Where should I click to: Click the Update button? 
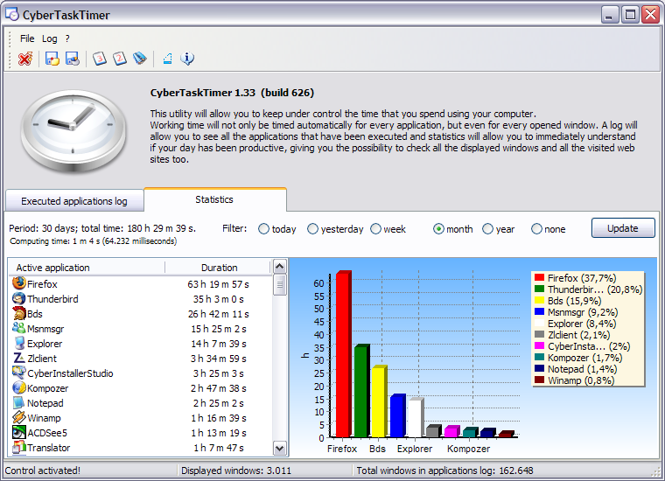[x=623, y=228]
